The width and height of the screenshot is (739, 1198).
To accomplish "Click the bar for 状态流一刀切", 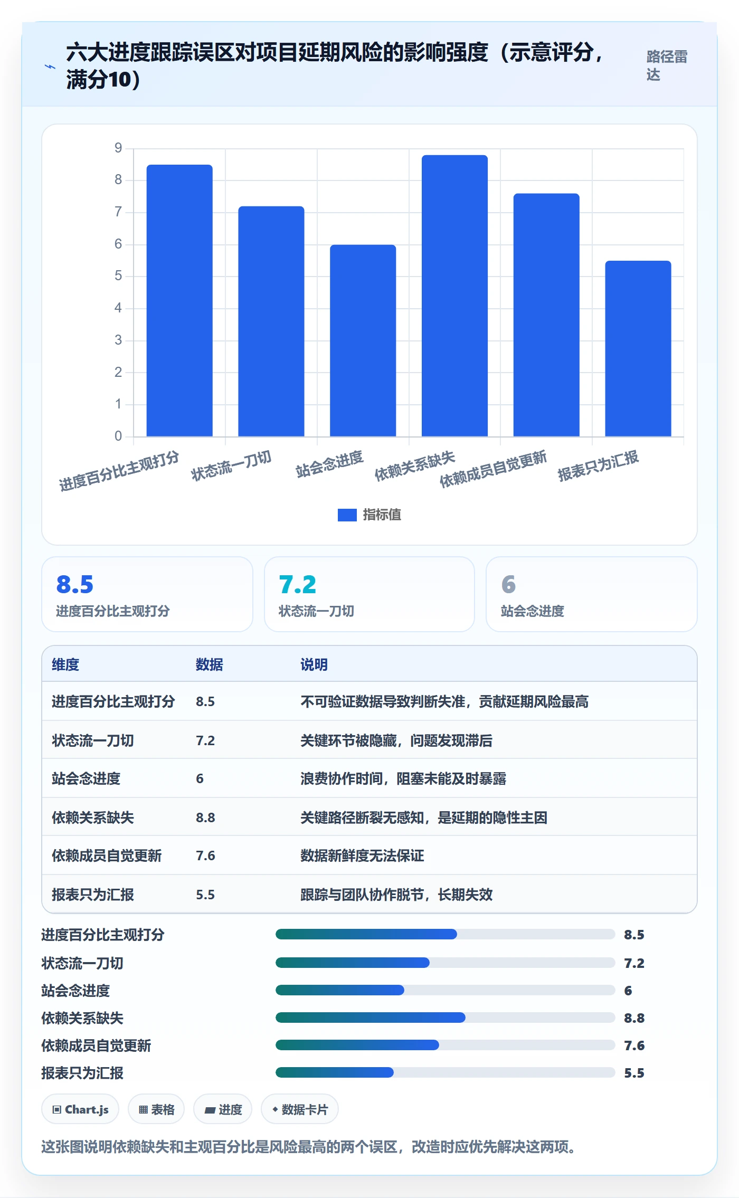I will point(271,321).
